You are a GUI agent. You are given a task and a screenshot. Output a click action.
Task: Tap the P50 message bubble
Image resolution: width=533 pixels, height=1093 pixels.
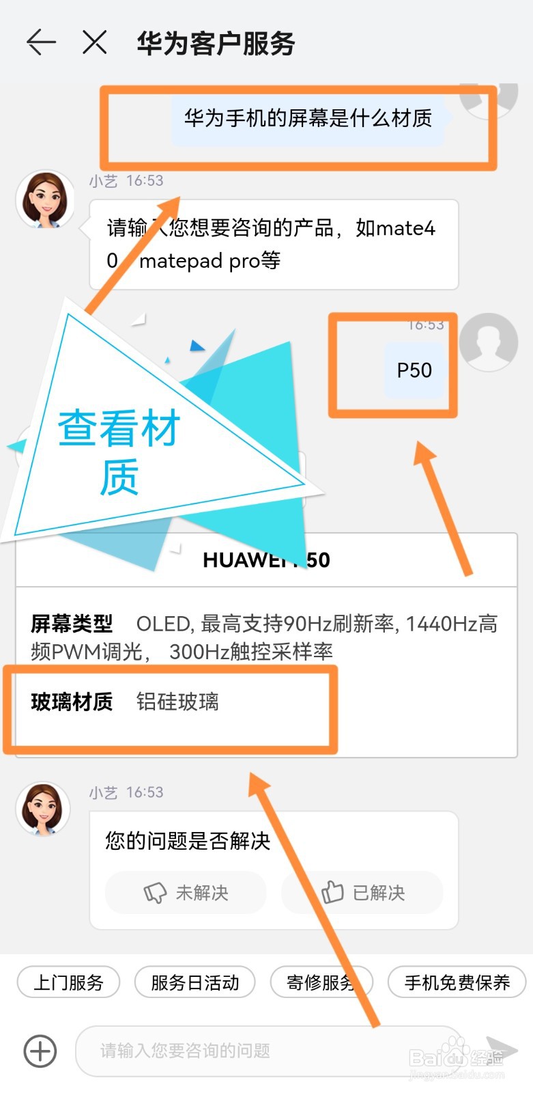[414, 370]
